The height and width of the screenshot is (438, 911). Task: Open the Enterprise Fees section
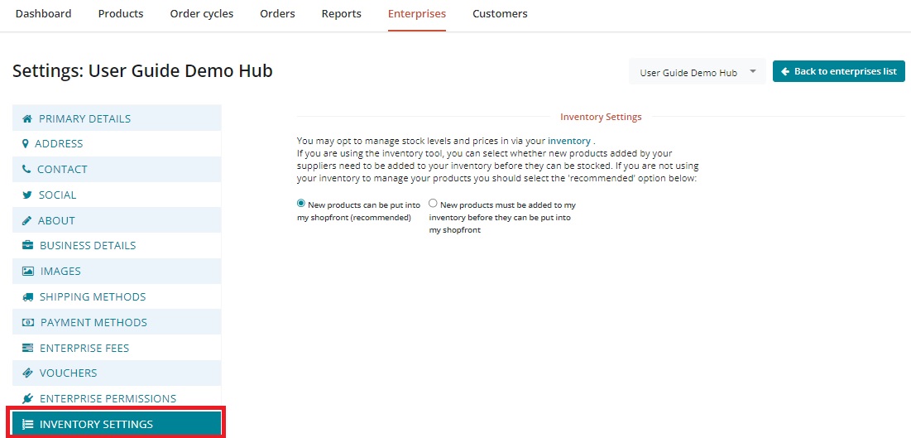pyautogui.click(x=84, y=348)
